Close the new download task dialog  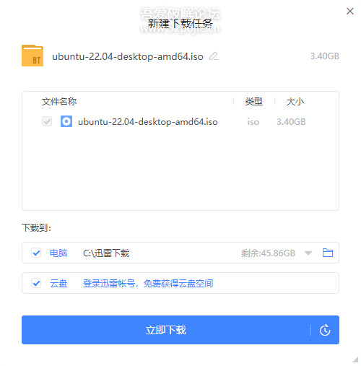350,11
